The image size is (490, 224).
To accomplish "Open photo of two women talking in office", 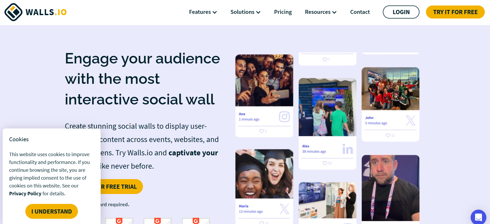I will tap(327, 200).
